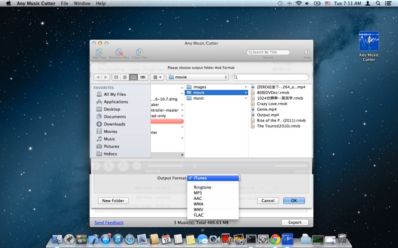This screenshot has width=398, height=248.
Task: Open Google Chrome from the Dock
Action: coord(275,239)
